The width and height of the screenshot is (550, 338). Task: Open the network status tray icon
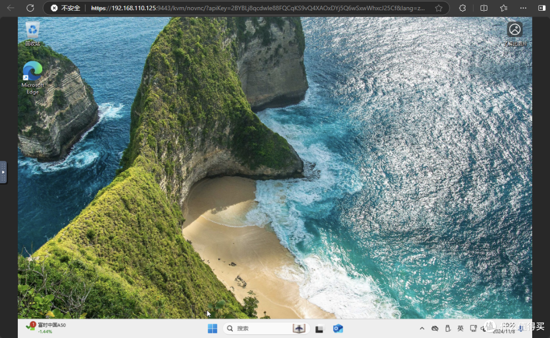(x=473, y=328)
